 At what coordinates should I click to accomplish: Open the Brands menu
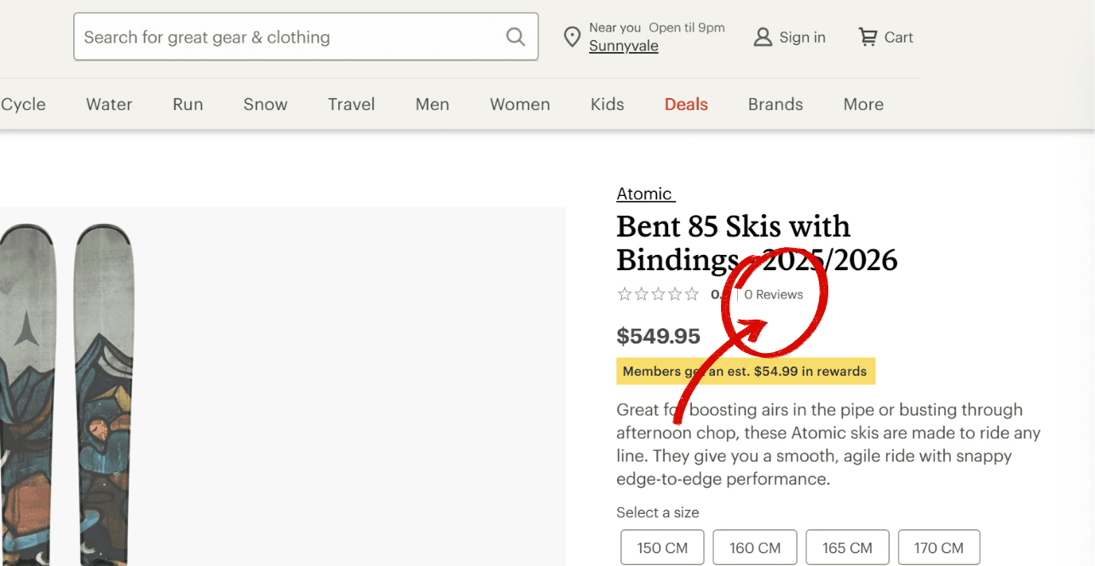coord(775,104)
